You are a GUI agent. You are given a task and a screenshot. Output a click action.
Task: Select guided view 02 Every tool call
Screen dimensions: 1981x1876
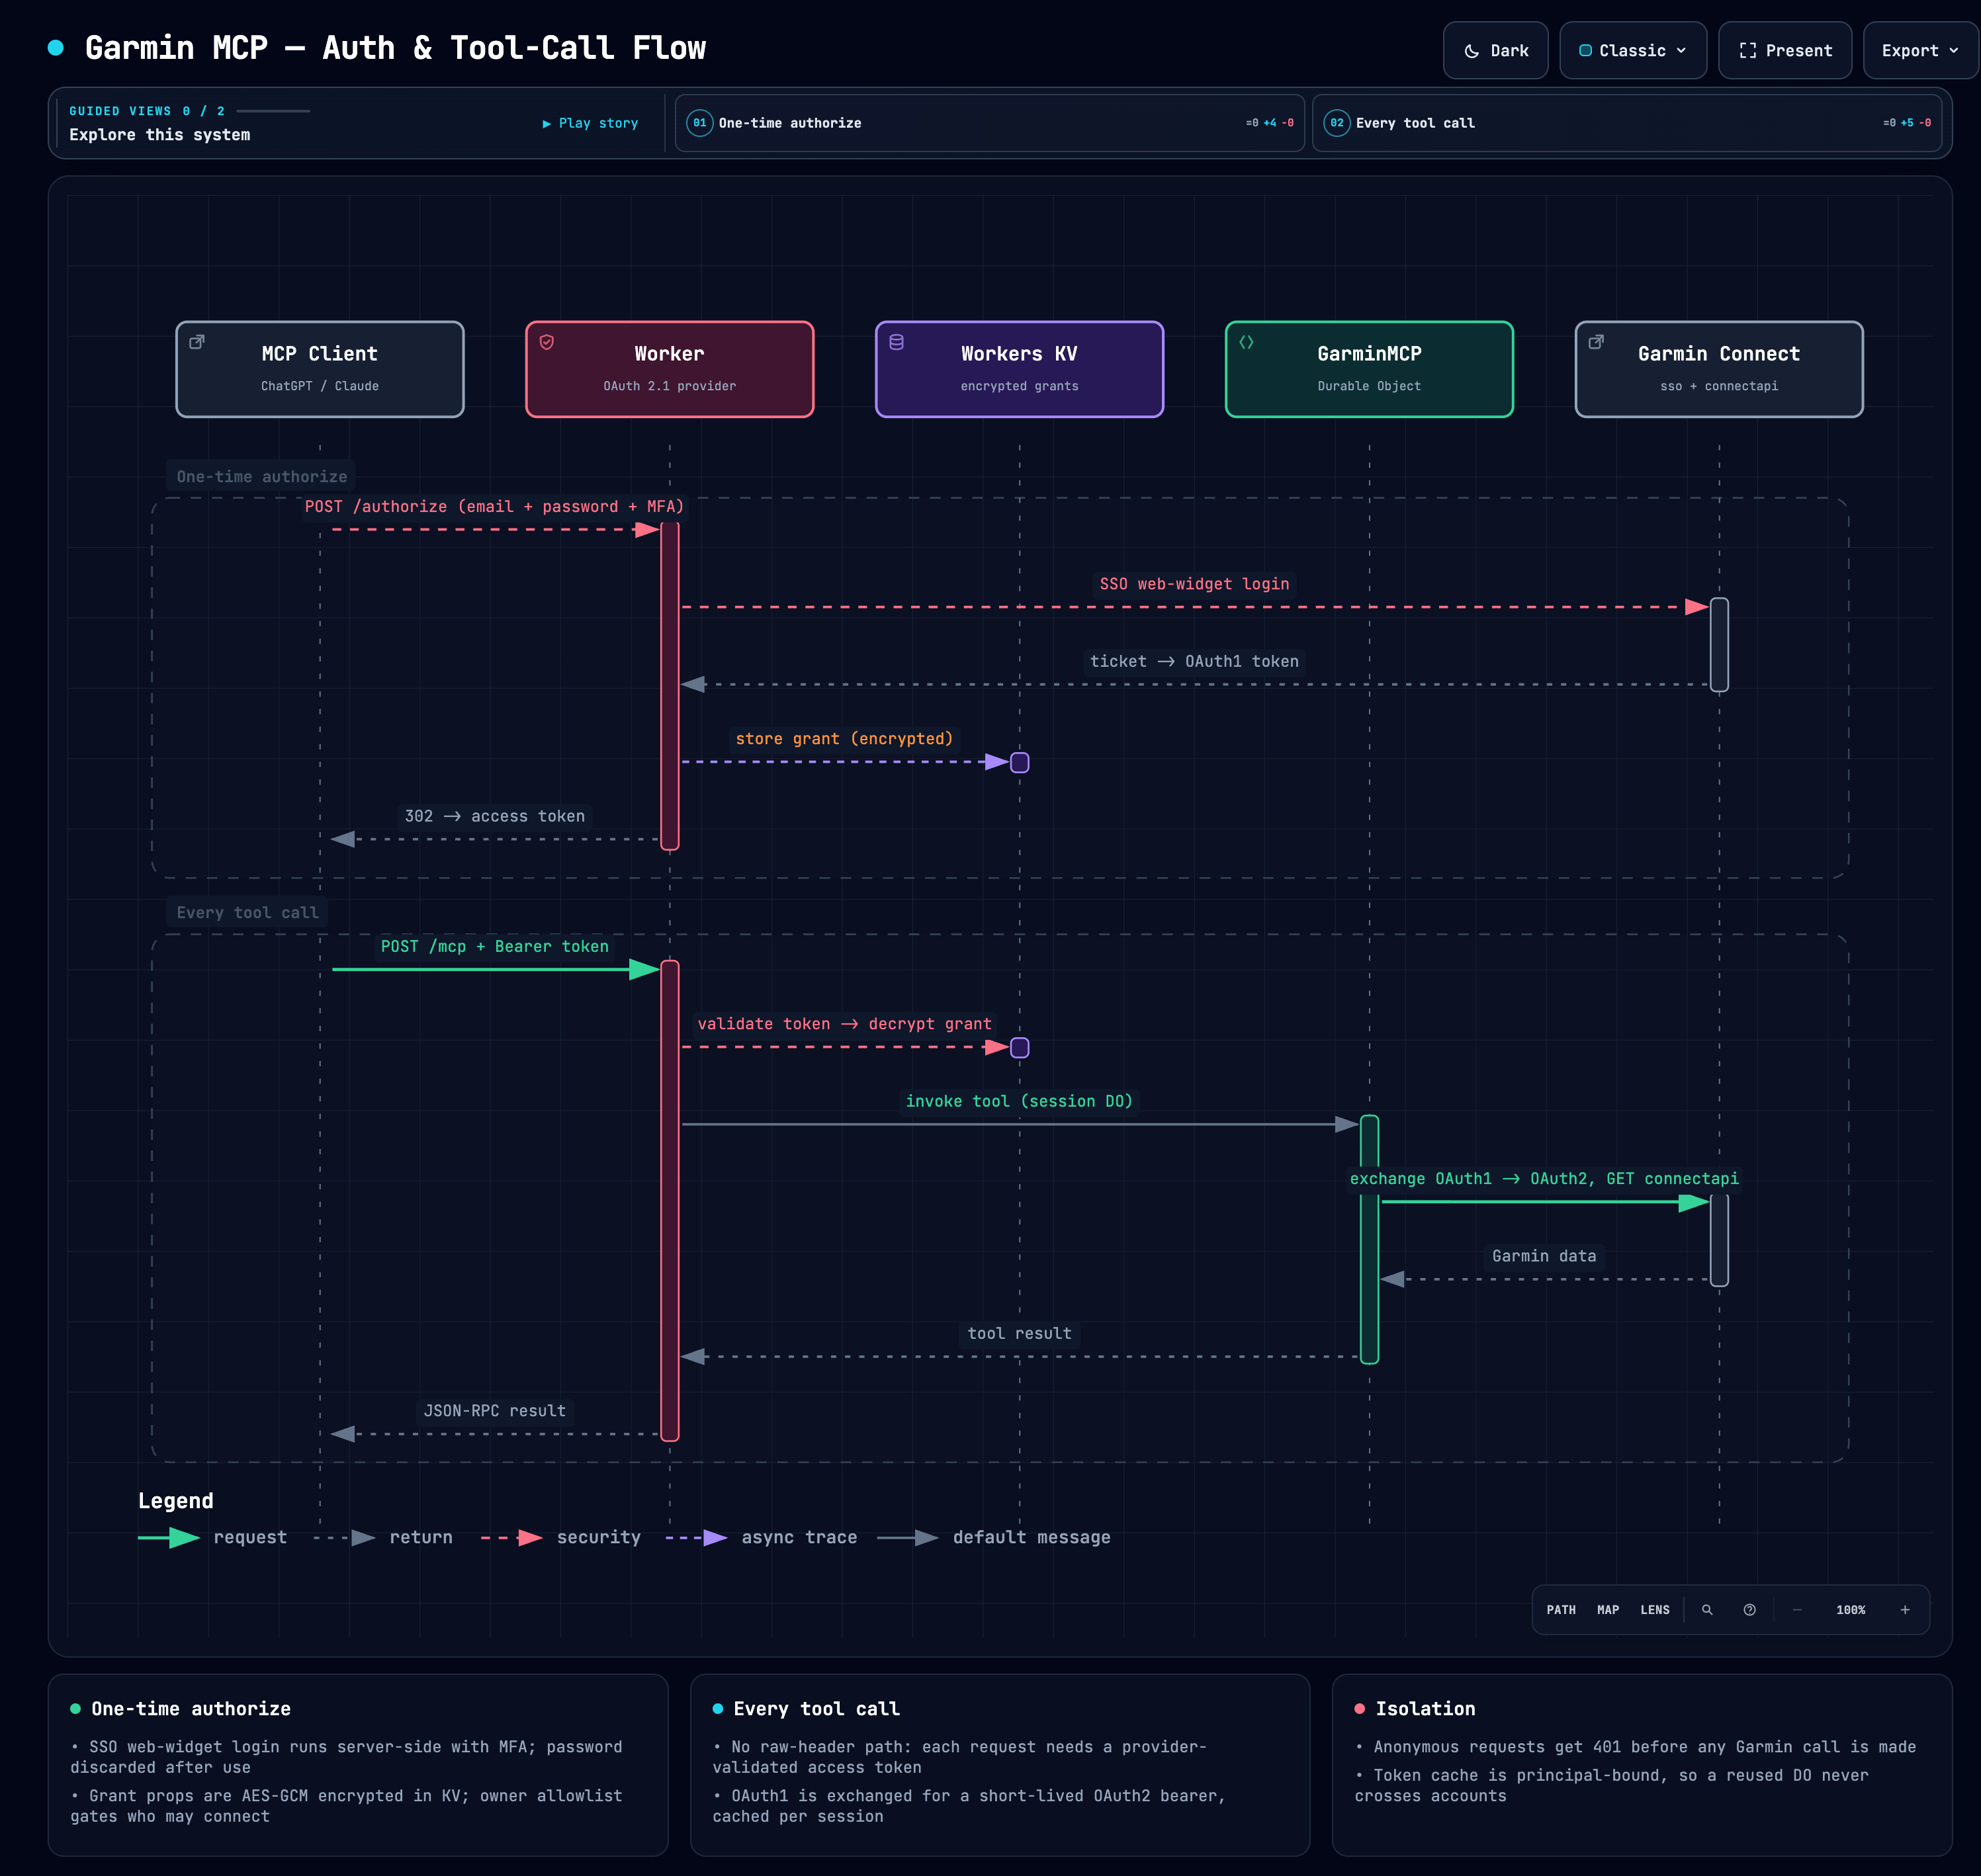point(1626,123)
